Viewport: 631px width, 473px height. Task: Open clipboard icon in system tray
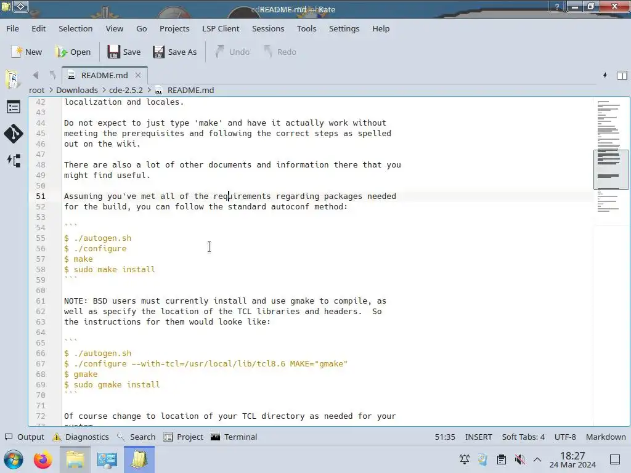click(x=502, y=459)
